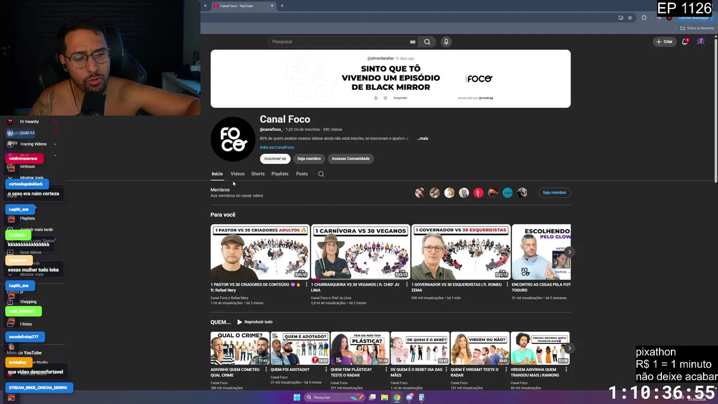This screenshot has width=718, height=404.
Task: Open the account avatar menu
Action: click(x=701, y=42)
